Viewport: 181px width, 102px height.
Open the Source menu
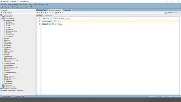click(25, 4)
